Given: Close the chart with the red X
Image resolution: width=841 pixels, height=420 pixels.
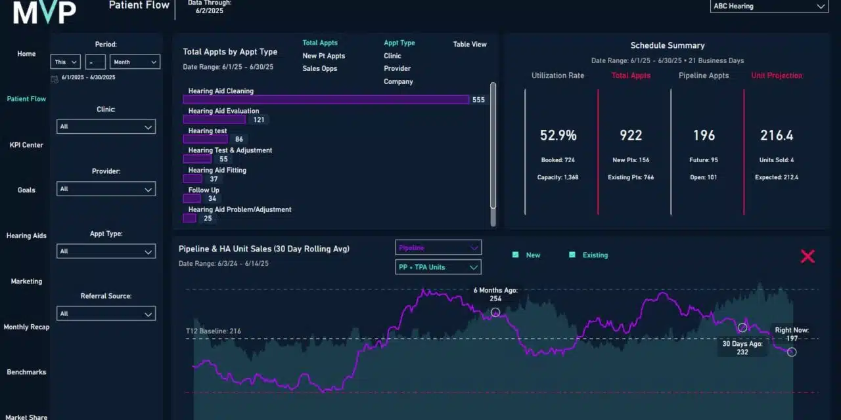Looking at the screenshot, I should click(807, 257).
